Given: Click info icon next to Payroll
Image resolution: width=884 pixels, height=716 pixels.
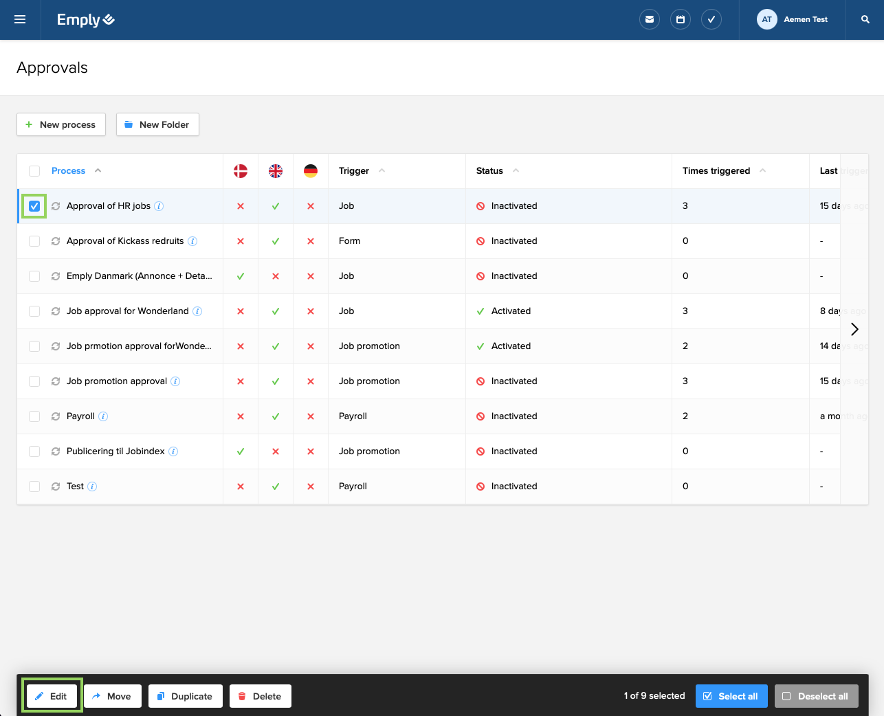Looking at the screenshot, I should (103, 416).
